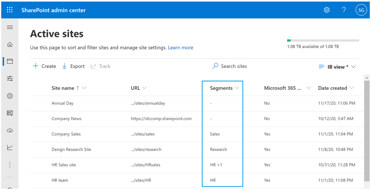
Task: Select the Company News site
Action: (66, 119)
